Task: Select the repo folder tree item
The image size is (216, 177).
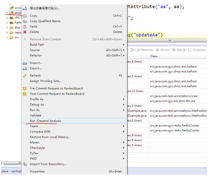Action: [15, 33]
